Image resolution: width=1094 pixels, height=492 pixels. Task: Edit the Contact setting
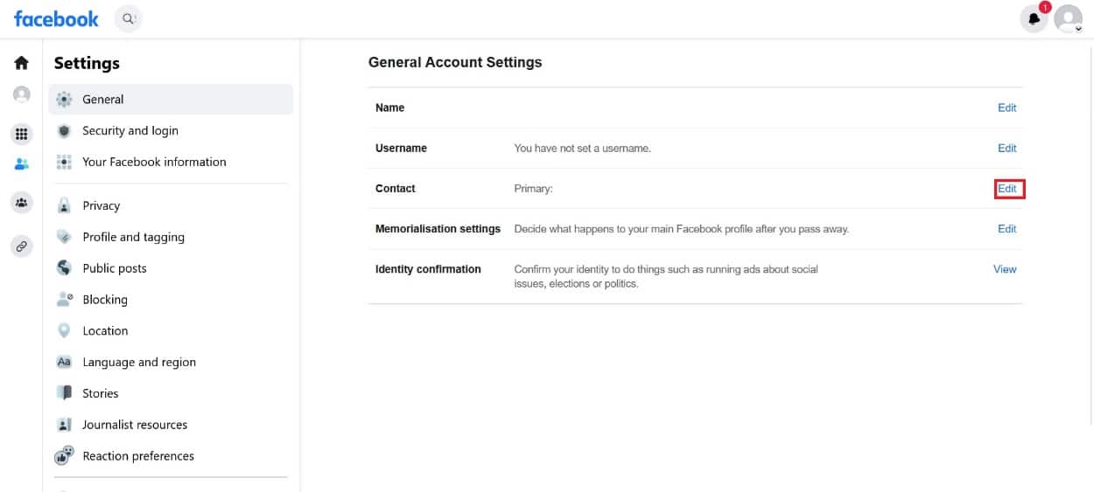click(x=1007, y=189)
